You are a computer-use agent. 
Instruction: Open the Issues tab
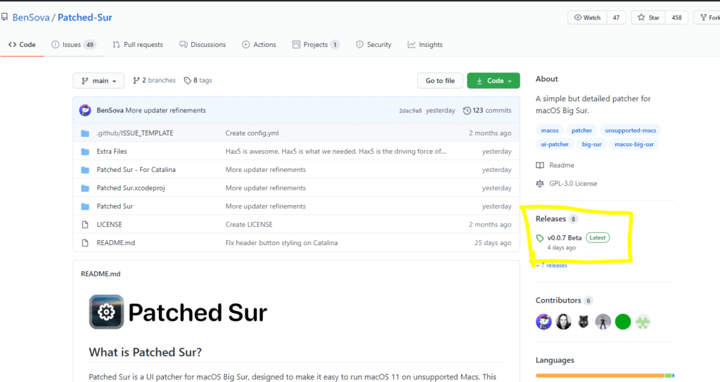72,45
